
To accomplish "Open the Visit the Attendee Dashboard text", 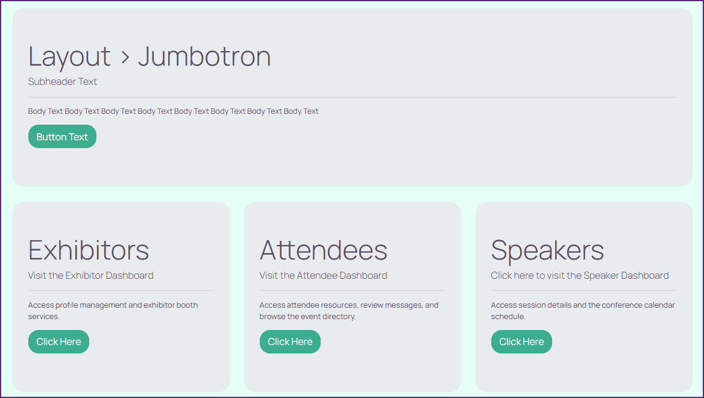I will pos(323,276).
